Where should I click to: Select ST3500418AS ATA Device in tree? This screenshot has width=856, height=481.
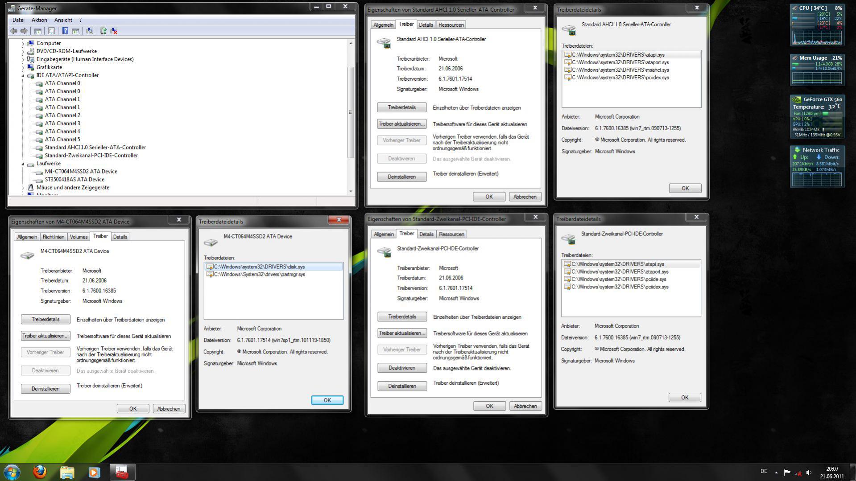[74, 180]
